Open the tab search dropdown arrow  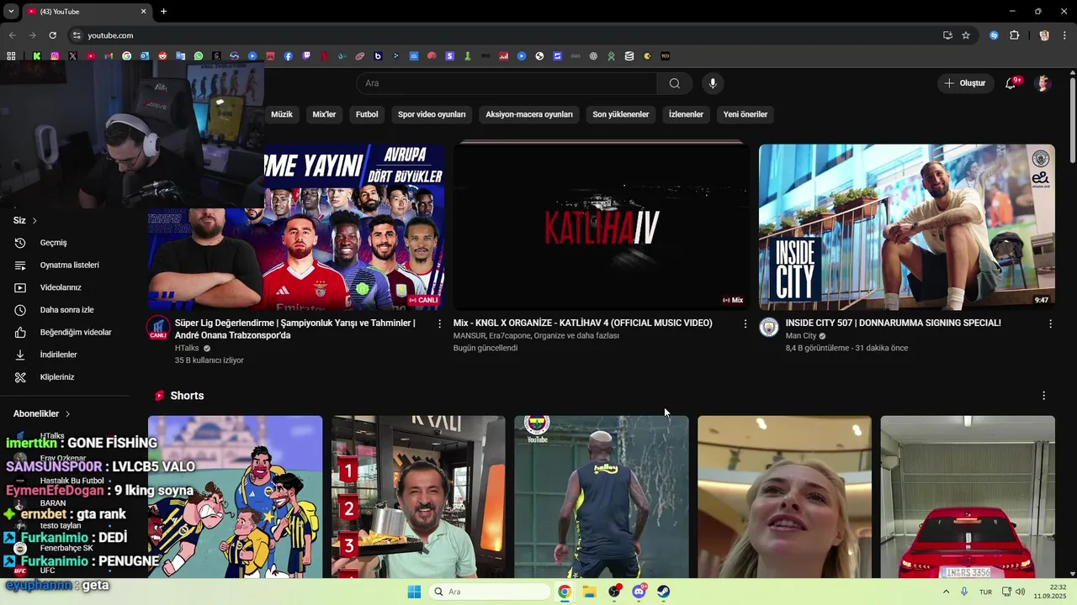pos(11,11)
